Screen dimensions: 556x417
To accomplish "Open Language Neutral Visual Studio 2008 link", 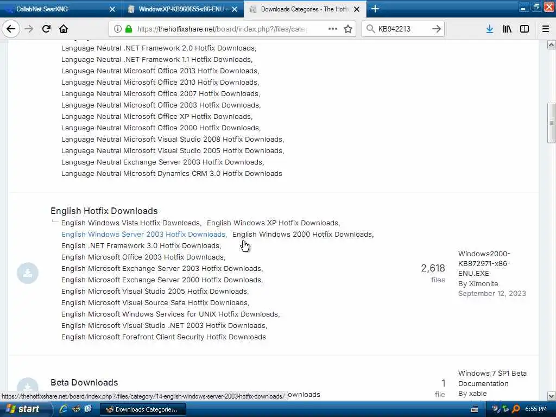I will click(172, 139).
